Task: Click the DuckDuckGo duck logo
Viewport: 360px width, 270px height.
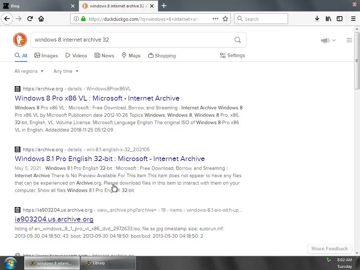Action: point(20,40)
